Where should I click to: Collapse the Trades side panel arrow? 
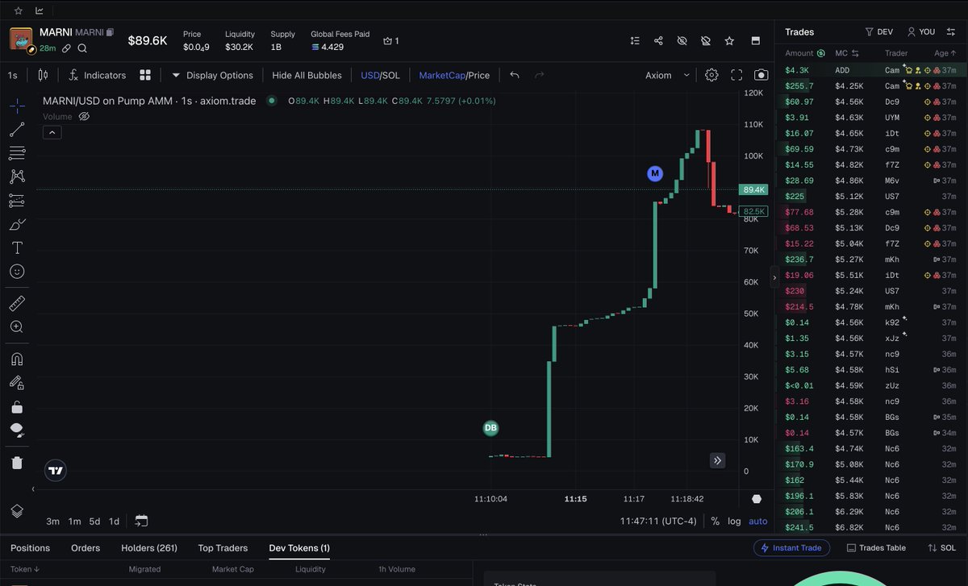[774, 277]
